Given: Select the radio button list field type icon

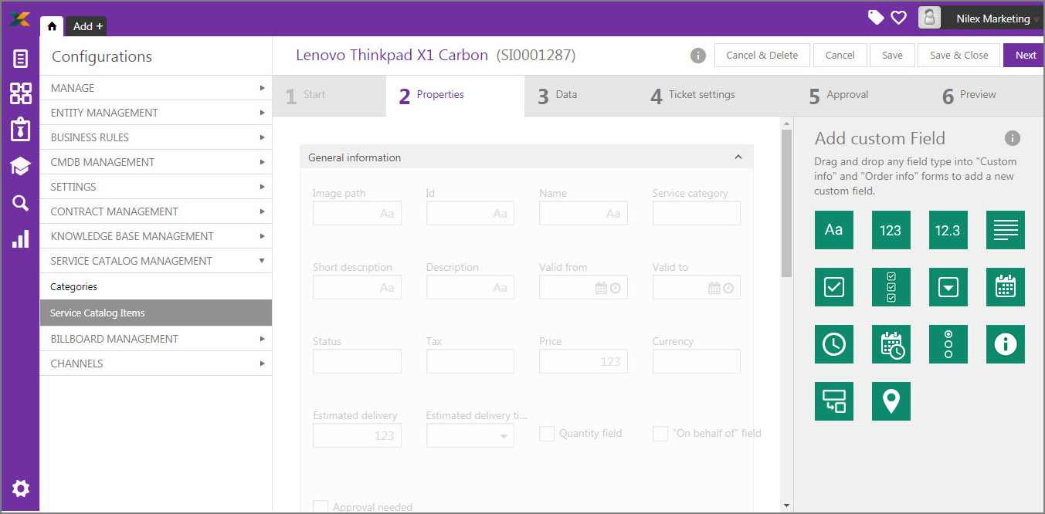Looking at the screenshot, I should click(948, 344).
